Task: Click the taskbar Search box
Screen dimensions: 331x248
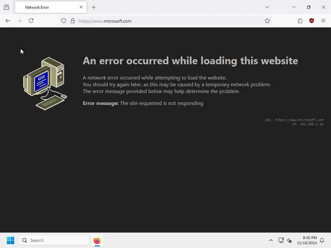Action: click(x=54, y=240)
